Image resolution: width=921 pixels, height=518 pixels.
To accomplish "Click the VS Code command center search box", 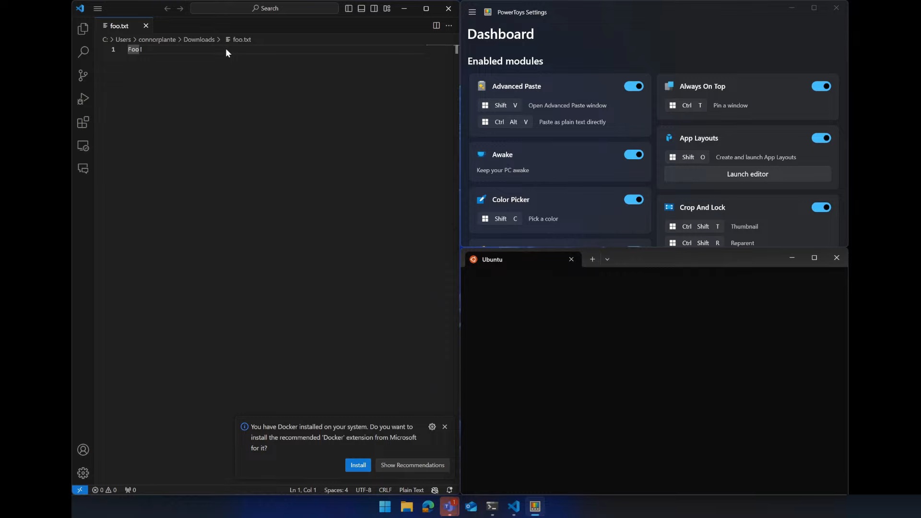I will click(x=264, y=8).
